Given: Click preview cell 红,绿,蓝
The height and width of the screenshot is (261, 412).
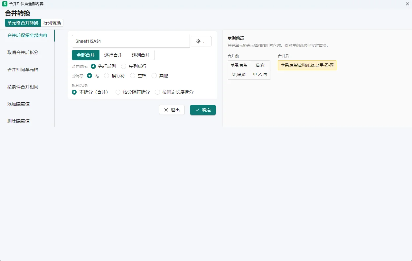Looking at the screenshot, I should (x=239, y=75).
